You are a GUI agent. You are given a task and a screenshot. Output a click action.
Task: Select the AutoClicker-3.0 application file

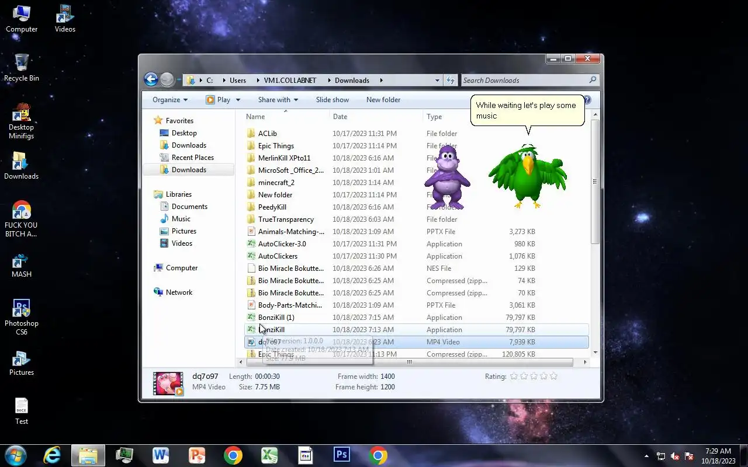pyautogui.click(x=416, y=244)
